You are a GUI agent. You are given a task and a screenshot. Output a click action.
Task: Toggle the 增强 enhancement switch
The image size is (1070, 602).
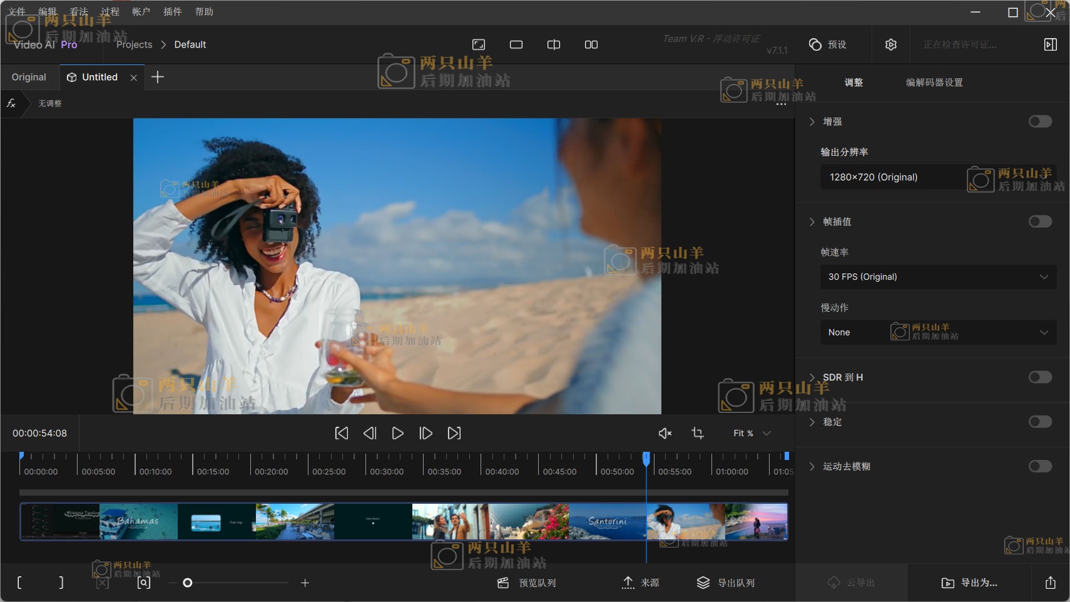pyautogui.click(x=1040, y=121)
